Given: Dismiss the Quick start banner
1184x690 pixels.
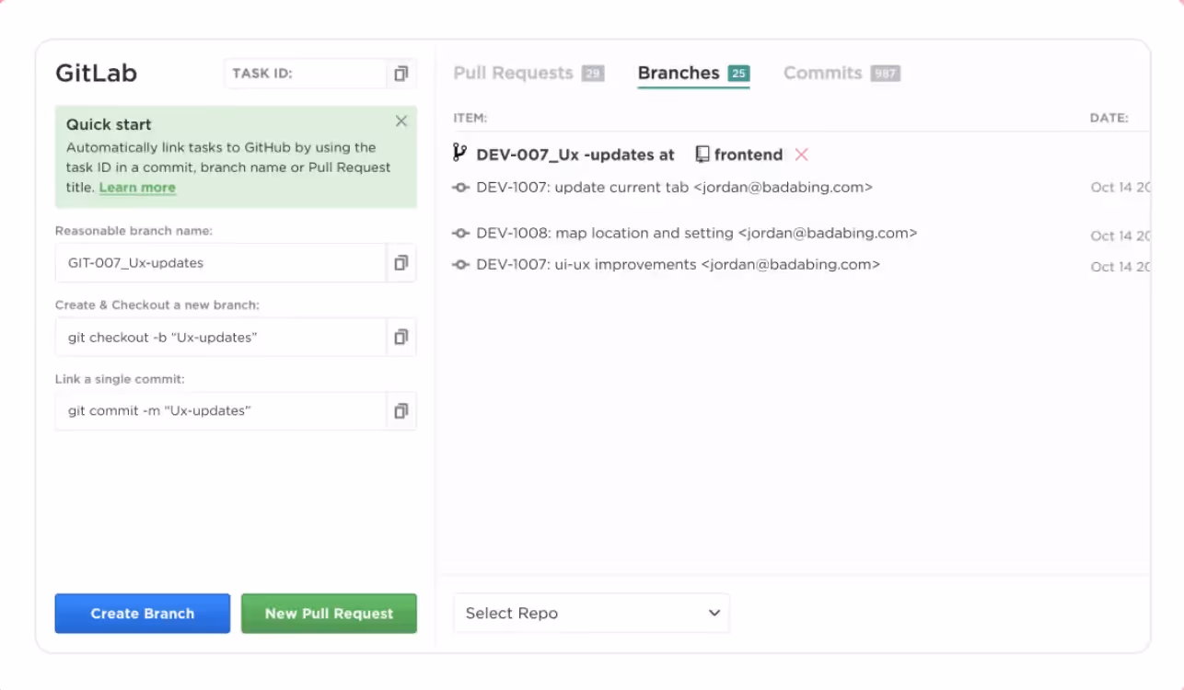Looking at the screenshot, I should [401, 121].
